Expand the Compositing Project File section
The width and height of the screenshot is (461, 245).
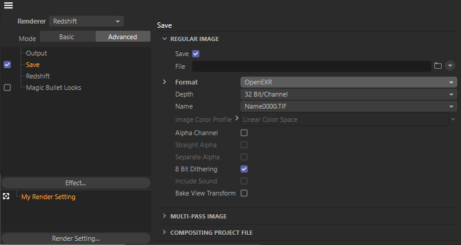tap(211, 232)
